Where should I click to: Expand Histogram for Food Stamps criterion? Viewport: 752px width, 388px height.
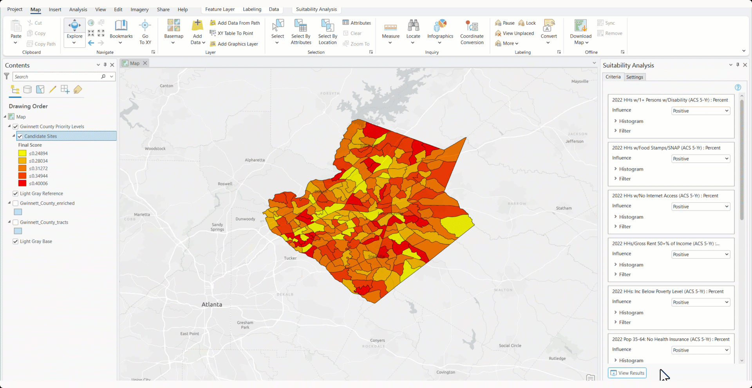coord(630,169)
